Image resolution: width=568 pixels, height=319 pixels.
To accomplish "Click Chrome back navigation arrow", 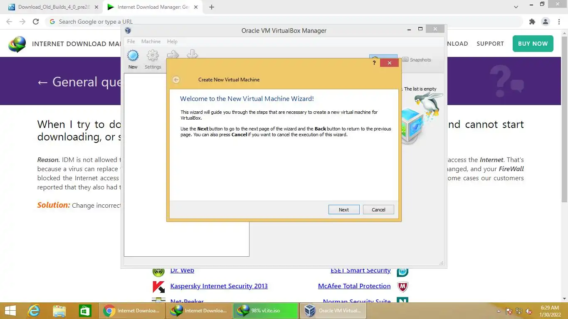I will tap(9, 22).
